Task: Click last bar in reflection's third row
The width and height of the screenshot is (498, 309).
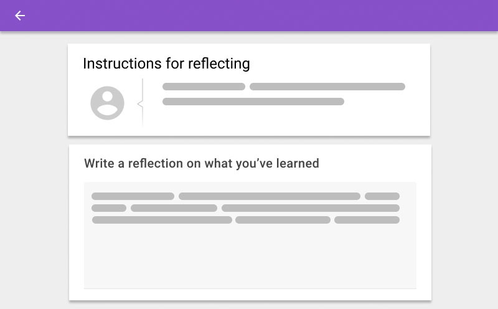Action: tap(367, 220)
